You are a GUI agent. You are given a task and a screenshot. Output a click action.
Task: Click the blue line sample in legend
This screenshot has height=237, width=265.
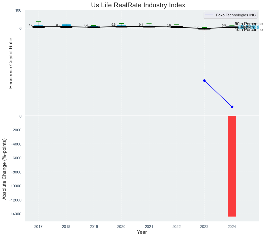click(x=210, y=15)
